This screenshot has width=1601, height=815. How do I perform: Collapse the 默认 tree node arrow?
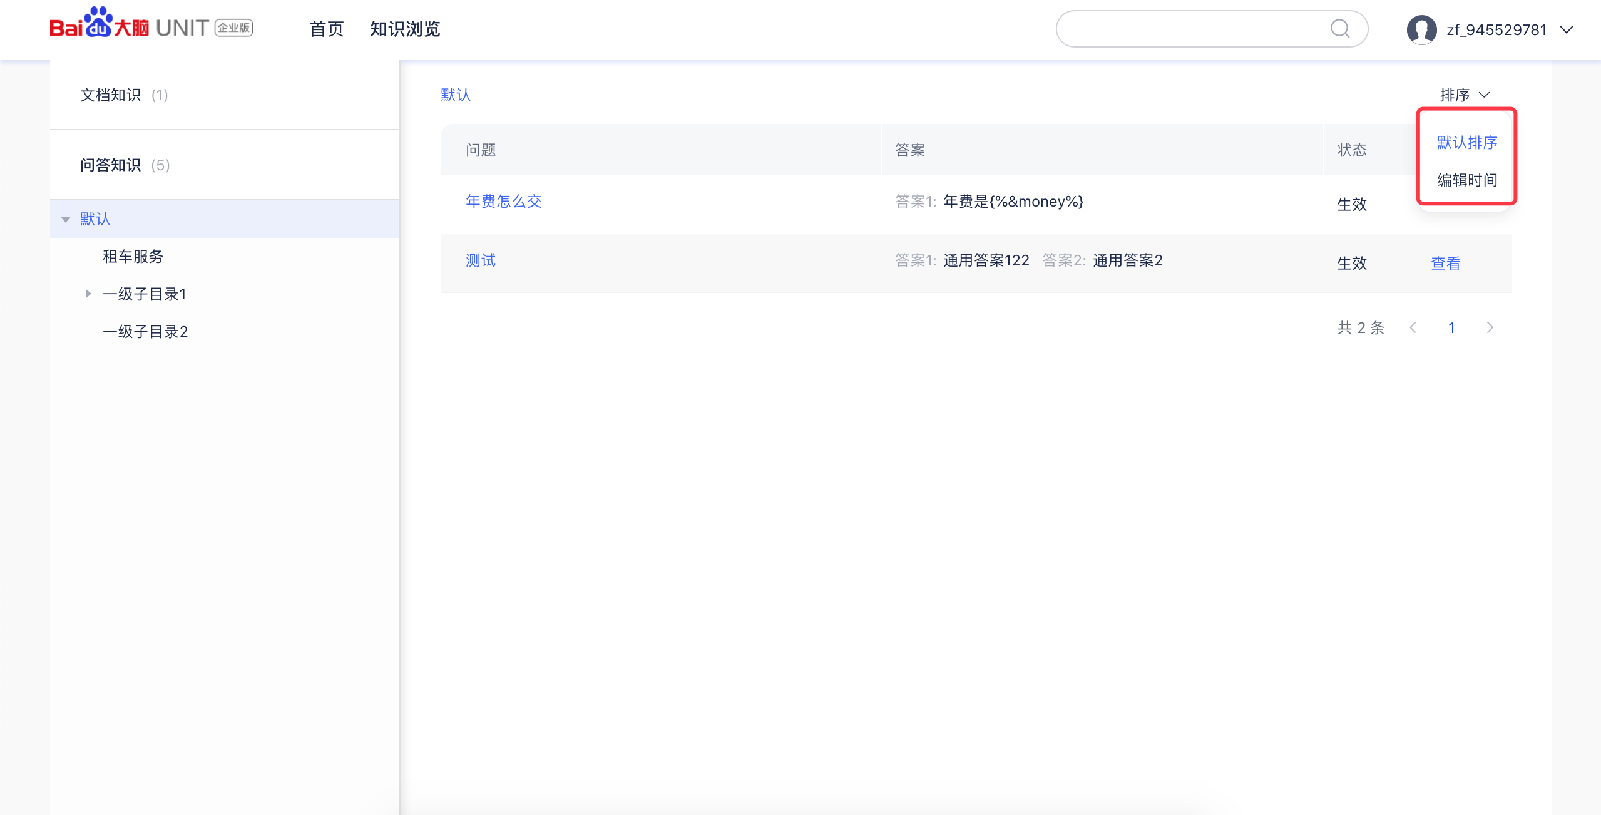click(66, 219)
